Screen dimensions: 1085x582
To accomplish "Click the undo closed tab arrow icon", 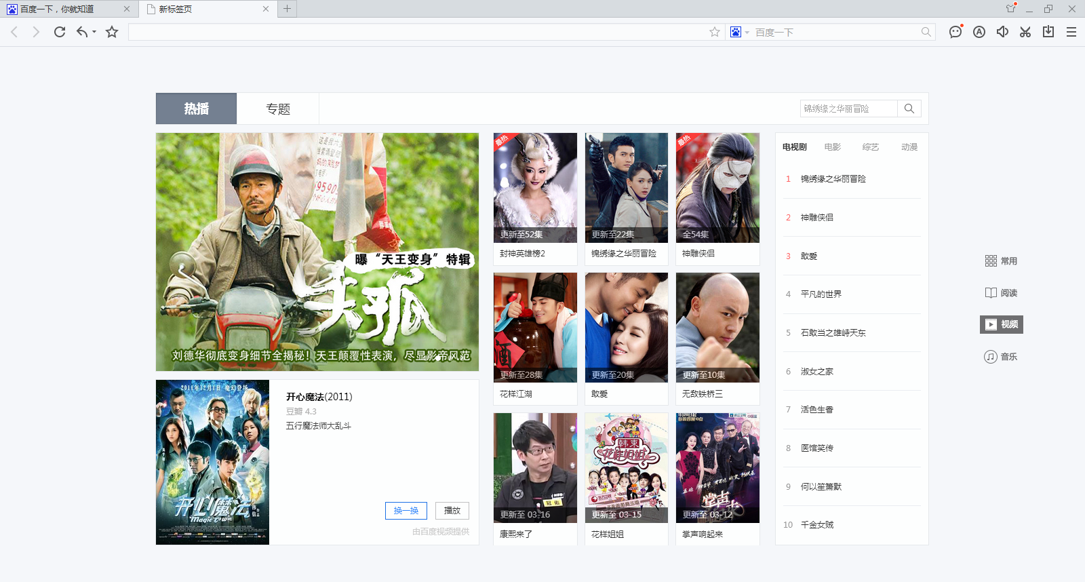I will pyautogui.click(x=82, y=32).
